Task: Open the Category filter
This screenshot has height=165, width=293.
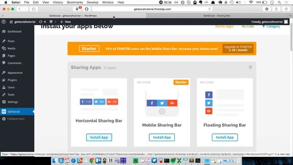Action: tap(271, 27)
